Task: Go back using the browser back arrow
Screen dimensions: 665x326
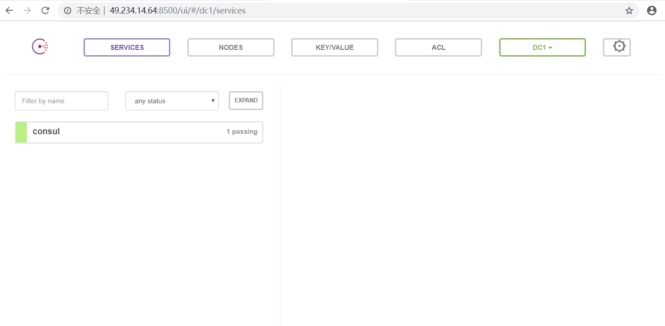Action: coord(9,10)
